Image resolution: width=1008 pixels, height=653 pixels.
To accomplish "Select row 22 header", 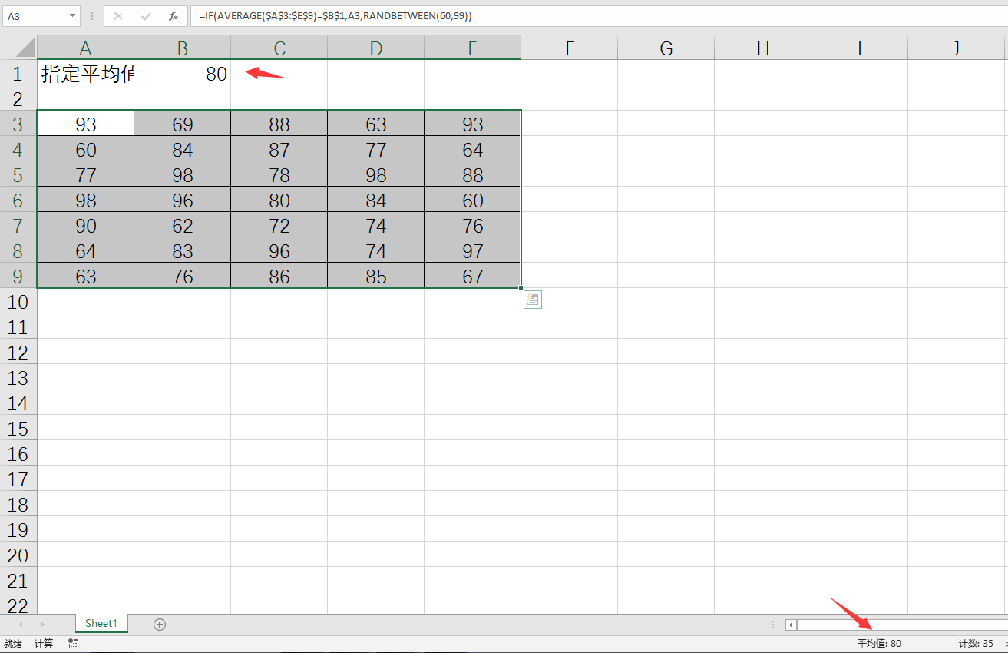I will tap(18, 604).
